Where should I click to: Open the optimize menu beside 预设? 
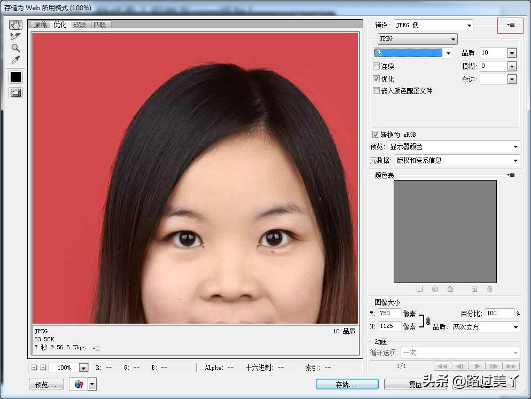point(510,25)
